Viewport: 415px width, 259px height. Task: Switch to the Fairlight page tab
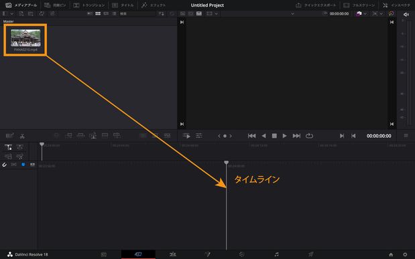(276, 254)
